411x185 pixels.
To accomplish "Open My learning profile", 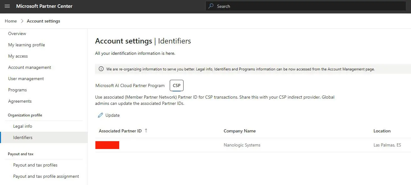I will click(x=27, y=45).
